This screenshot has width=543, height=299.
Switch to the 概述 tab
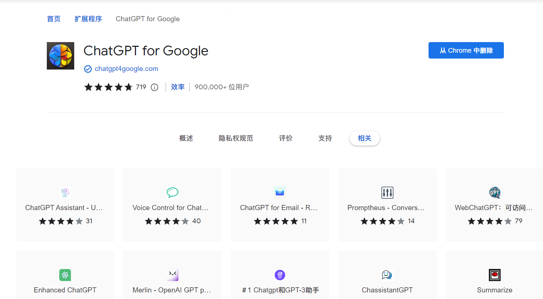[x=186, y=138]
